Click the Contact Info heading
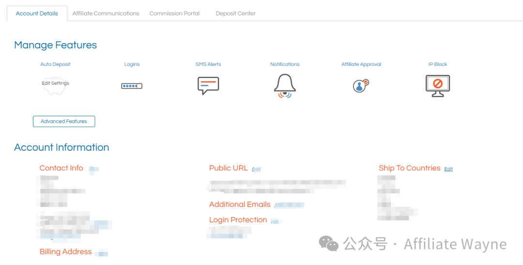523x265 pixels. pyautogui.click(x=62, y=168)
